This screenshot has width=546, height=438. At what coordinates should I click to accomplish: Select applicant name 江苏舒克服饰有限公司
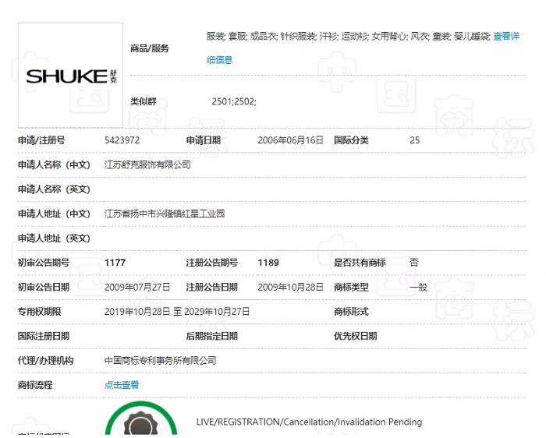coord(147,164)
